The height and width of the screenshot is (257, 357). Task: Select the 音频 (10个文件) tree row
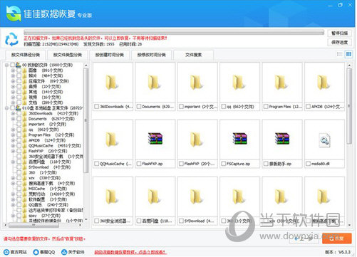tap(44, 87)
